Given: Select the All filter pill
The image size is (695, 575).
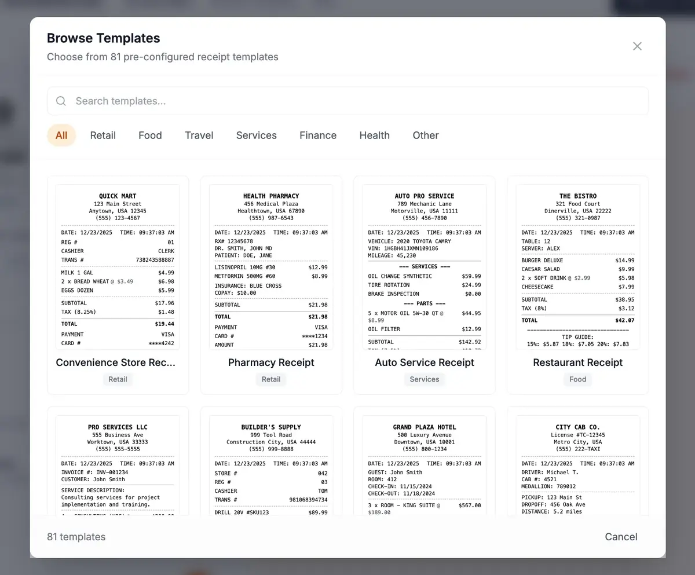Looking at the screenshot, I should pyautogui.click(x=61, y=135).
